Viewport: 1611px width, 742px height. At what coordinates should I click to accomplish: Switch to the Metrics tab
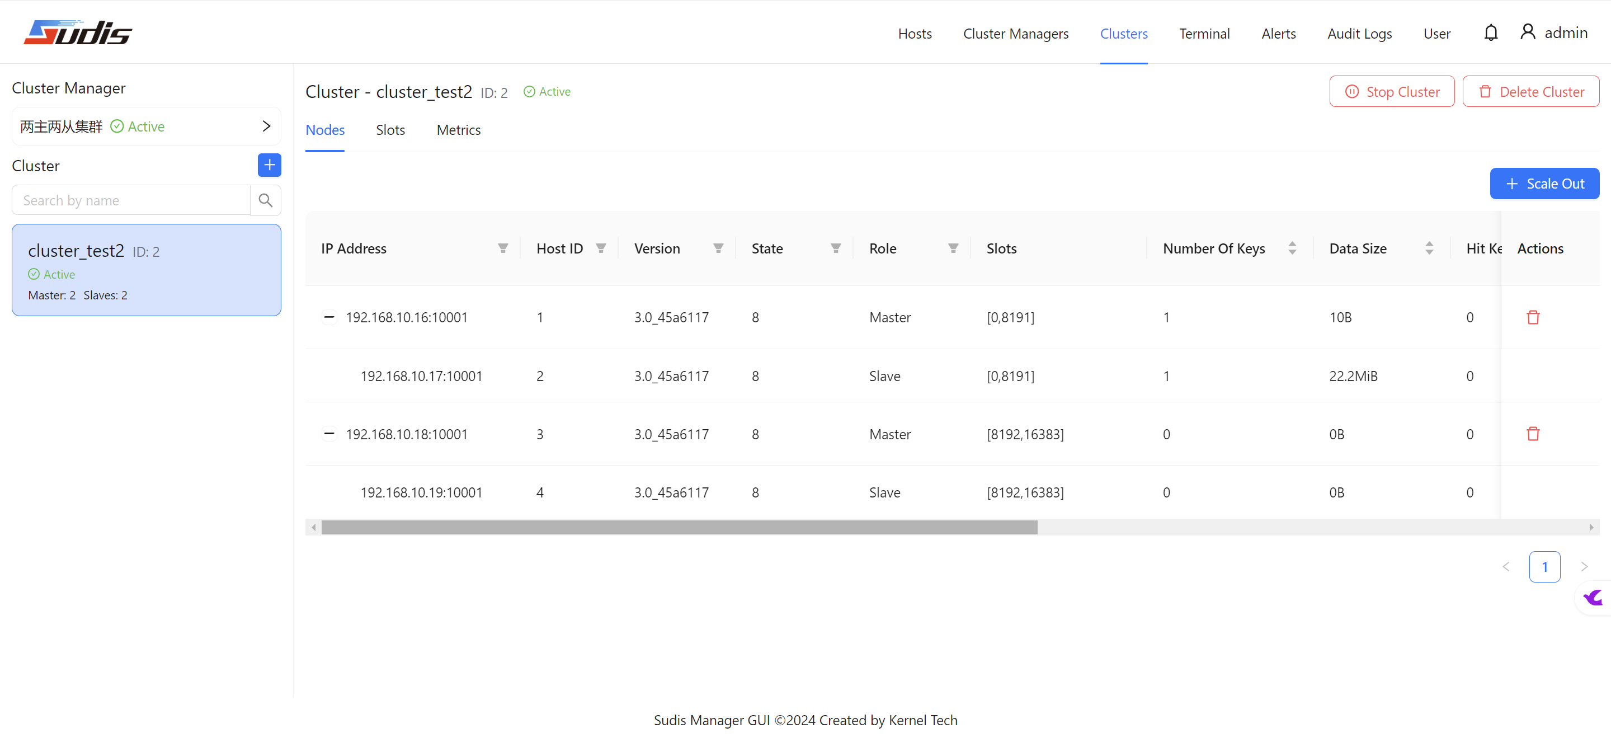pyautogui.click(x=459, y=130)
